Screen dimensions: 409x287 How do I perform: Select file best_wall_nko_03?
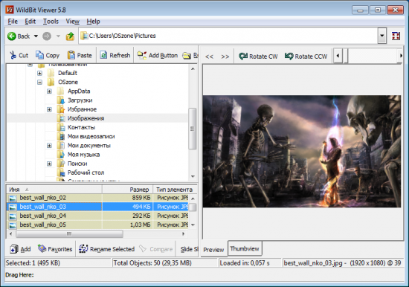(43, 207)
